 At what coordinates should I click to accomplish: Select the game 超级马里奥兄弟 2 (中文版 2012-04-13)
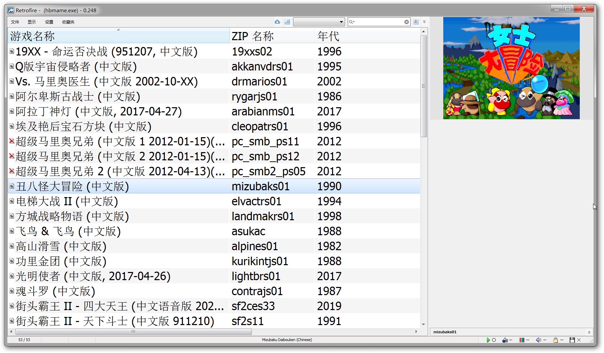(x=120, y=171)
